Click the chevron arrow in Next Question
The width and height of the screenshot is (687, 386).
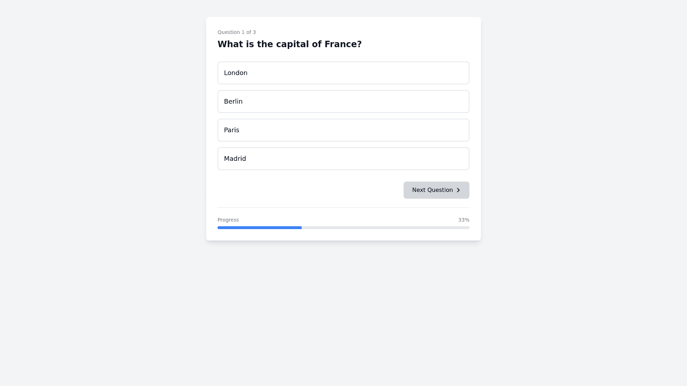tap(458, 190)
